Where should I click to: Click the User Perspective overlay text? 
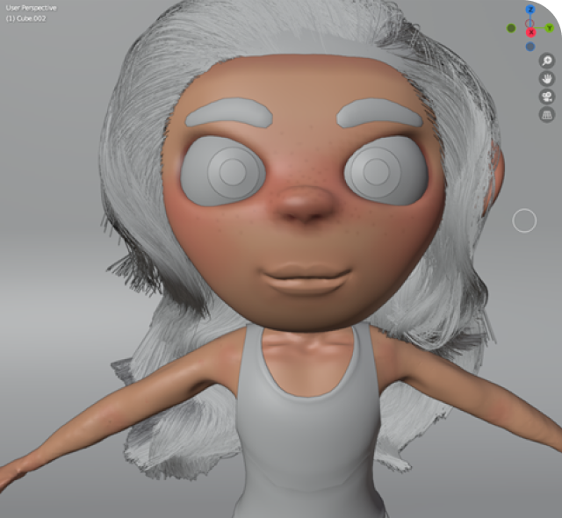click(31, 8)
